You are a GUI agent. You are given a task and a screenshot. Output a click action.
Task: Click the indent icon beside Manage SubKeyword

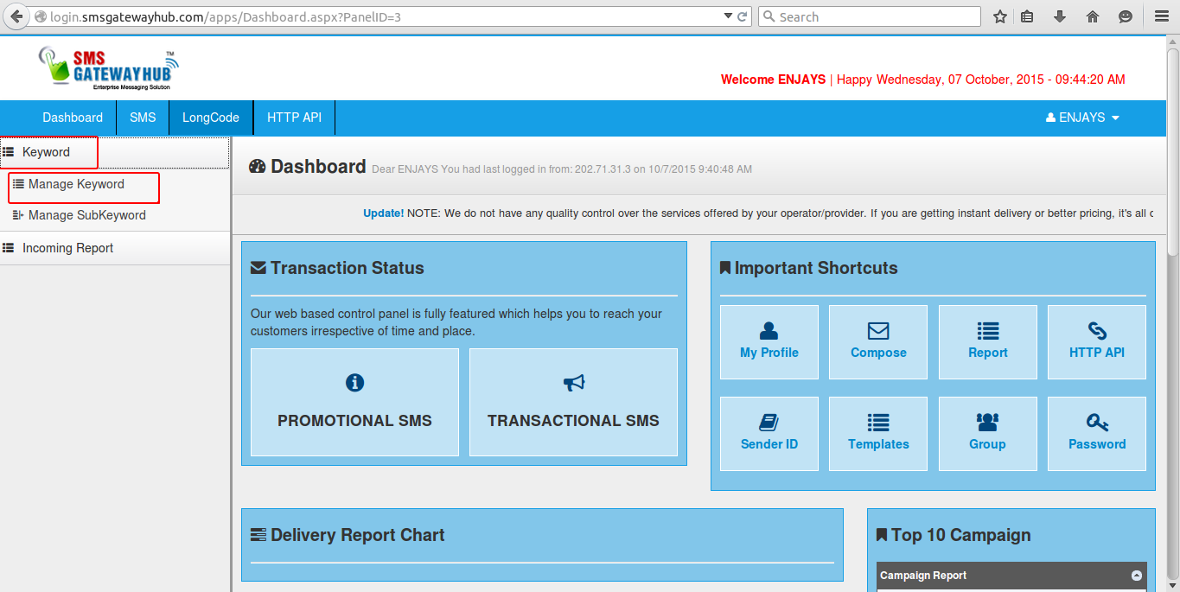[x=18, y=215]
